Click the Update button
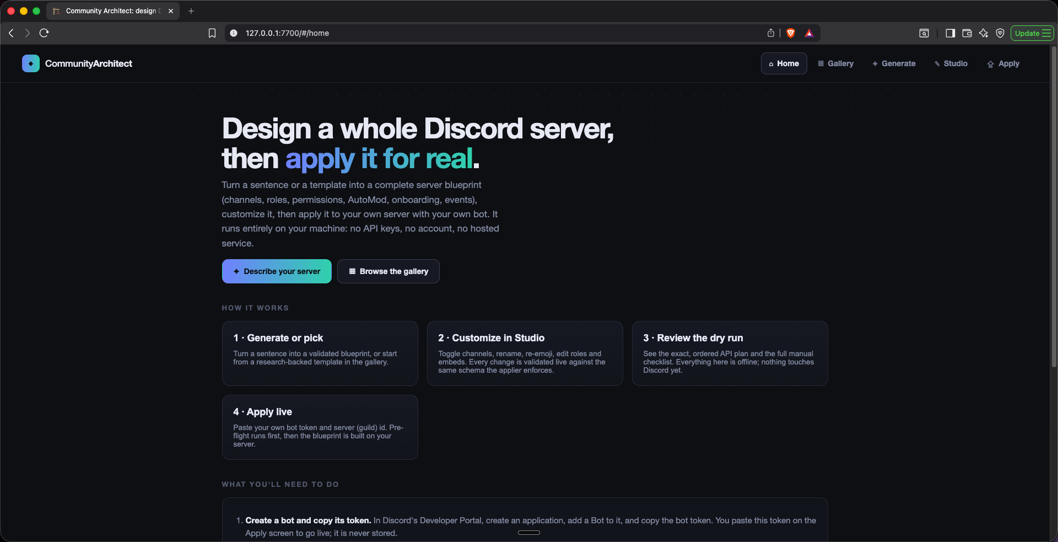This screenshot has height=542, width=1058. tap(1032, 33)
